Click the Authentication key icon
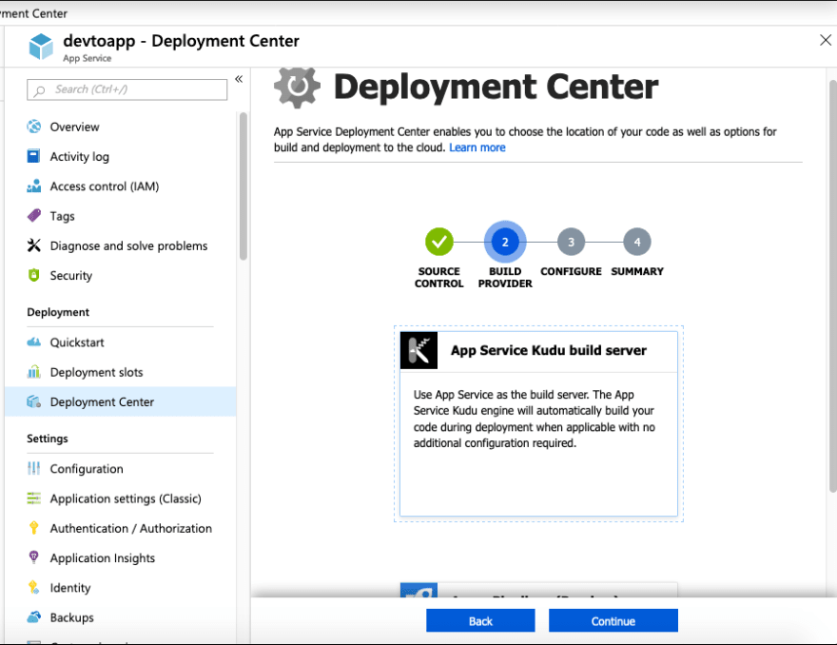 point(33,528)
